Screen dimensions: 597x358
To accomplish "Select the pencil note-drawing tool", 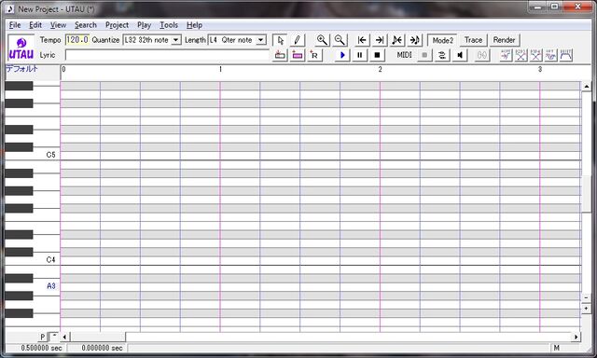I will pyautogui.click(x=298, y=40).
